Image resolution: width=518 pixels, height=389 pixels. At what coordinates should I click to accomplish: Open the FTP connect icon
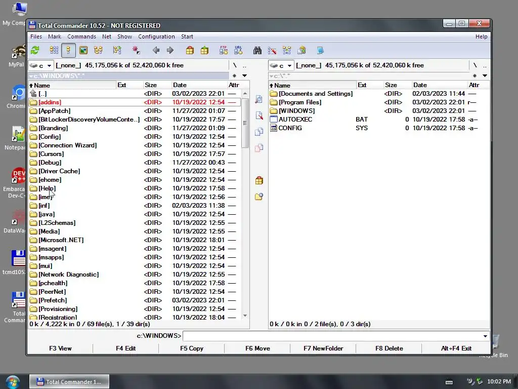(x=224, y=50)
